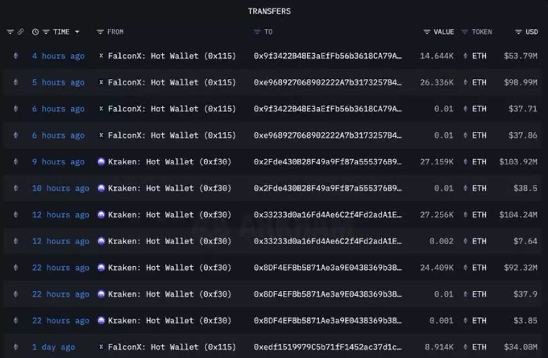Screen dimensions: 548x358
Task: Open the TRANSFERS tab heading
Action: [269, 11]
